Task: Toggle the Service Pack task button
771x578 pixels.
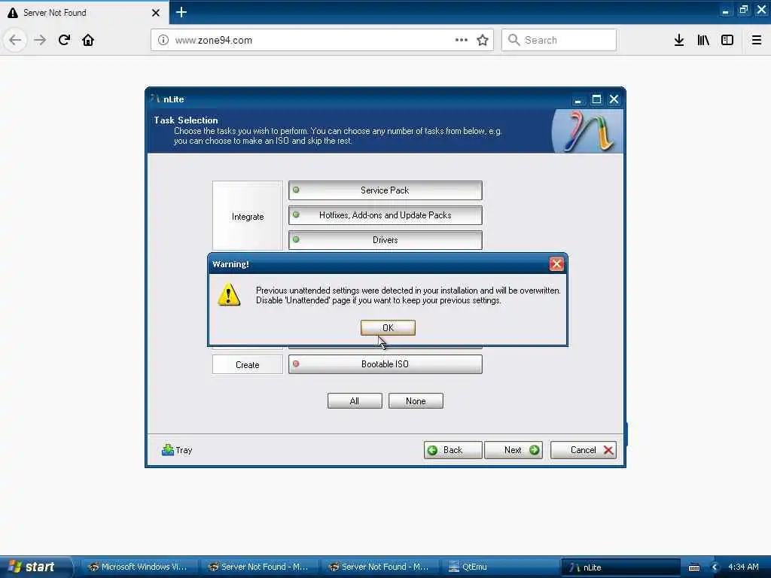Action: 385,190
